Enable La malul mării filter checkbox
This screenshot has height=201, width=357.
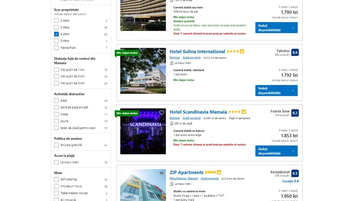tap(57, 162)
